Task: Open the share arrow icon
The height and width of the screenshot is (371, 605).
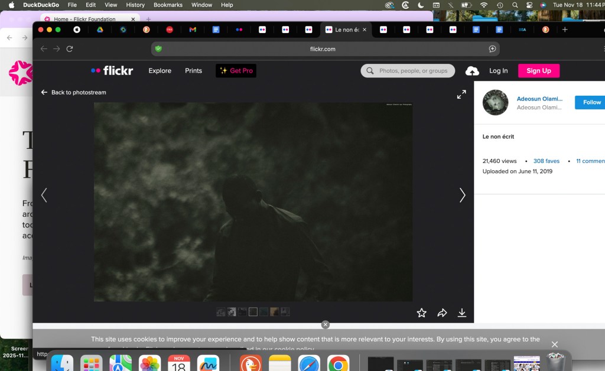Action: click(442, 313)
